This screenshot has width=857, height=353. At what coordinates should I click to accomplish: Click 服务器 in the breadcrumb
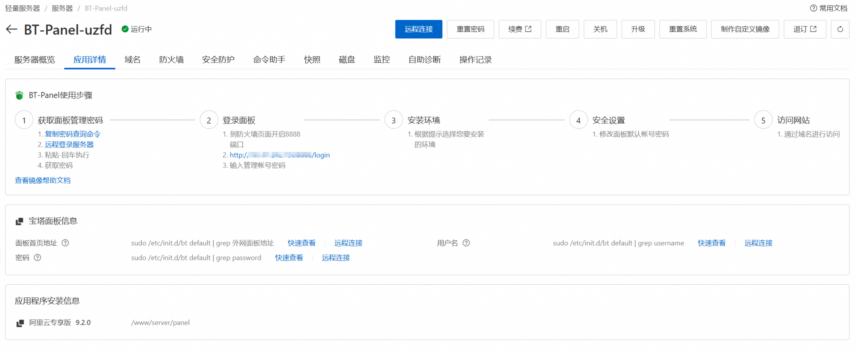62,8
